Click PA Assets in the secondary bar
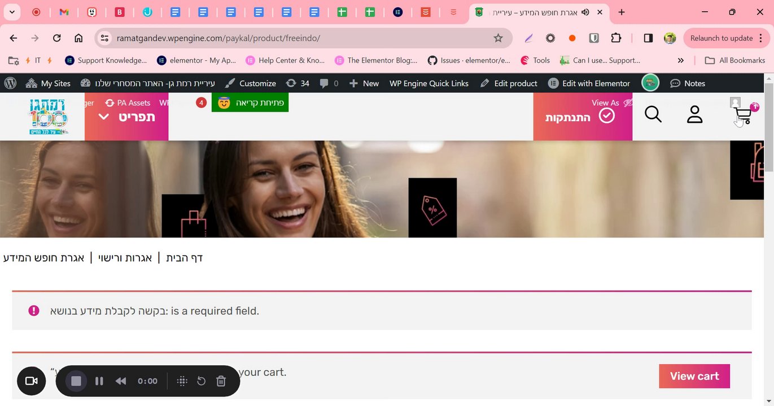The image size is (774, 406). click(x=128, y=103)
